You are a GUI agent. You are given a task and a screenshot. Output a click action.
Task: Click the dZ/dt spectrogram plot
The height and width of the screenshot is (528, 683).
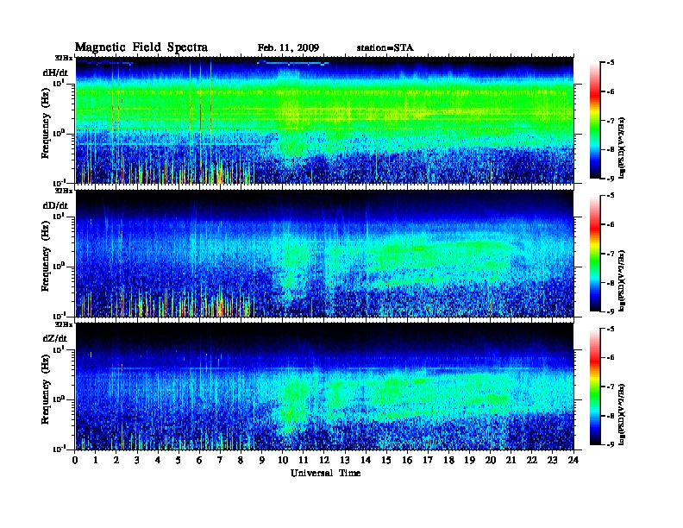(324, 387)
